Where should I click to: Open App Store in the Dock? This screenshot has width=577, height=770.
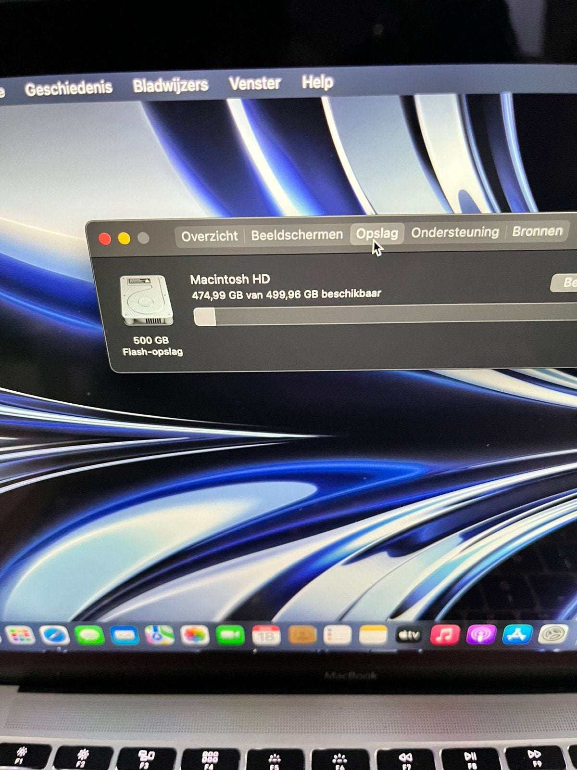point(517,634)
